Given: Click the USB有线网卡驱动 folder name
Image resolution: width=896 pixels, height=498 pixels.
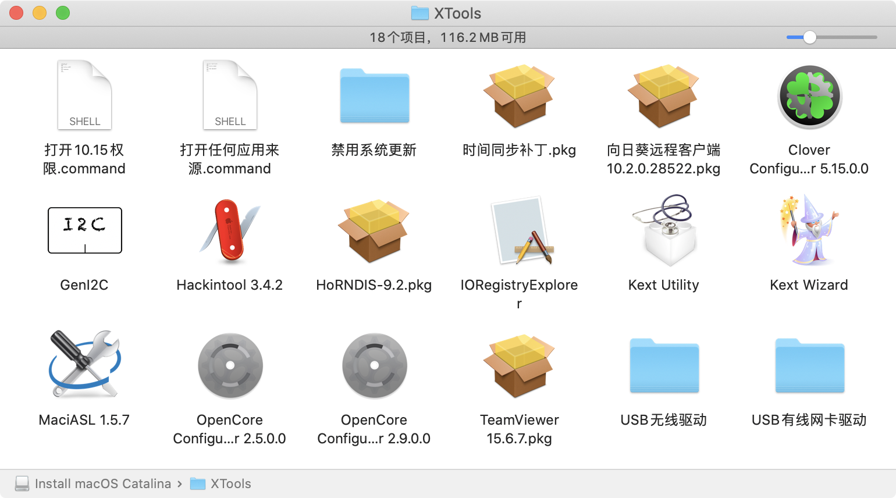Looking at the screenshot, I should point(809,420).
